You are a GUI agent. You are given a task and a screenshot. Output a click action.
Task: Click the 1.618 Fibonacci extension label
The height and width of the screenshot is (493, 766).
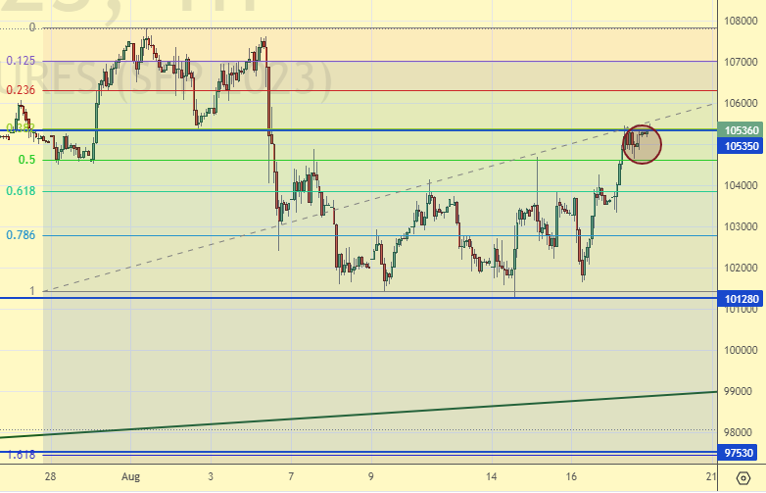click(21, 455)
